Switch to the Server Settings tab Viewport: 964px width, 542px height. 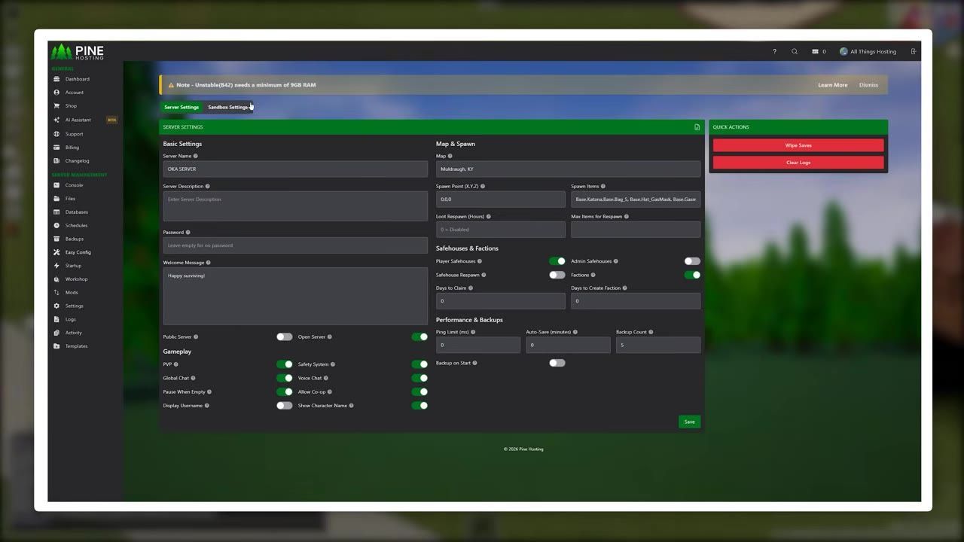coord(182,107)
